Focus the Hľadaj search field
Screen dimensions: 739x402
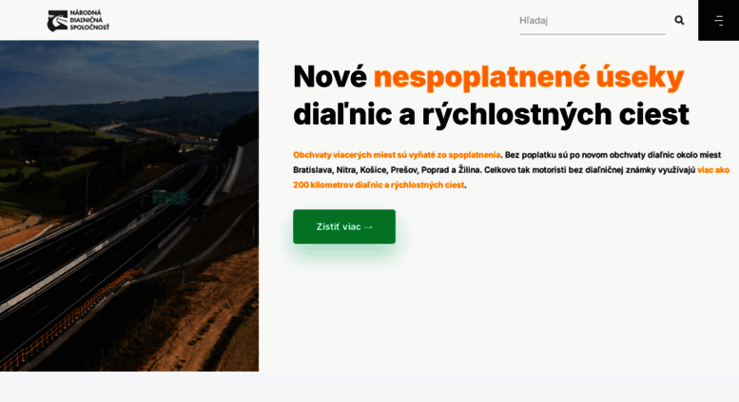(x=593, y=20)
